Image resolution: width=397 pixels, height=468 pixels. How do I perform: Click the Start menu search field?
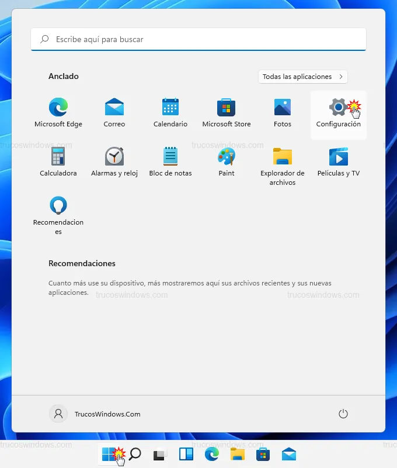[x=198, y=39]
